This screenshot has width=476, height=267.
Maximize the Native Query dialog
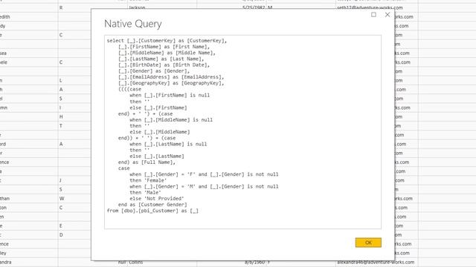tap(373, 15)
